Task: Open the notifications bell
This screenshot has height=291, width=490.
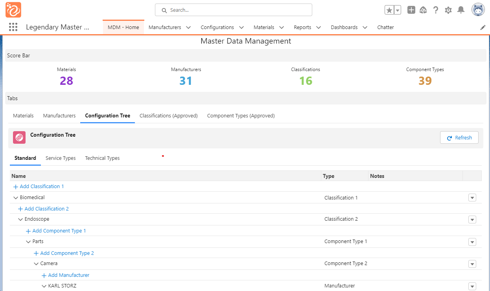Action: tap(461, 10)
